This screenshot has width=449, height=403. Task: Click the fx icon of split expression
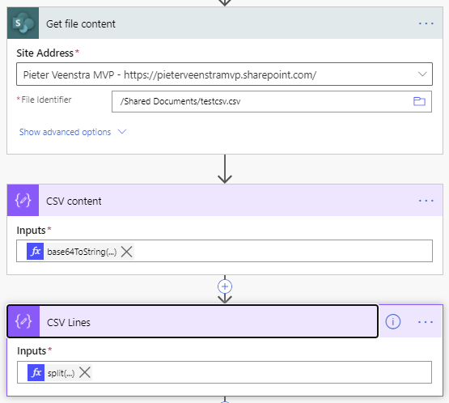[x=36, y=372]
